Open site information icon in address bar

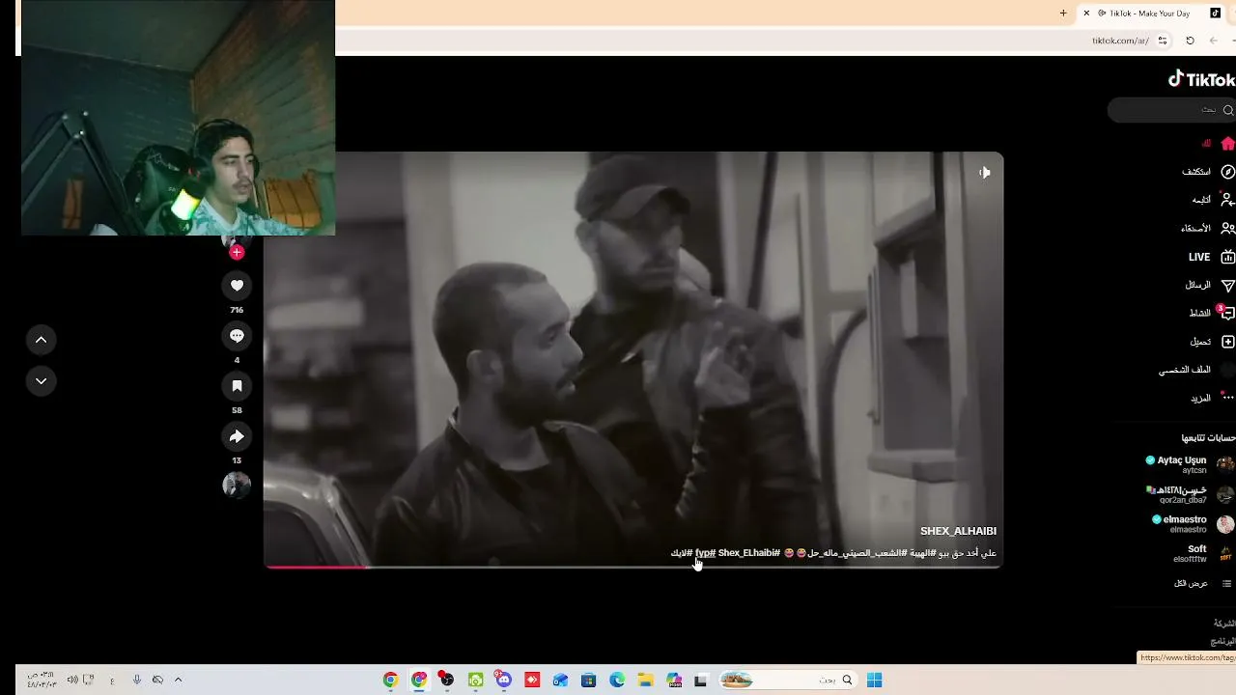tap(1163, 41)
